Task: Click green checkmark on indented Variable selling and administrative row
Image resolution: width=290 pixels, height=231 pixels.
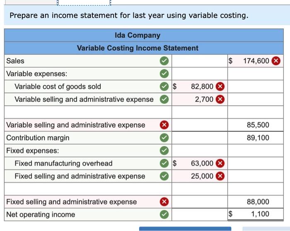Action: click(x=164, y=100)
